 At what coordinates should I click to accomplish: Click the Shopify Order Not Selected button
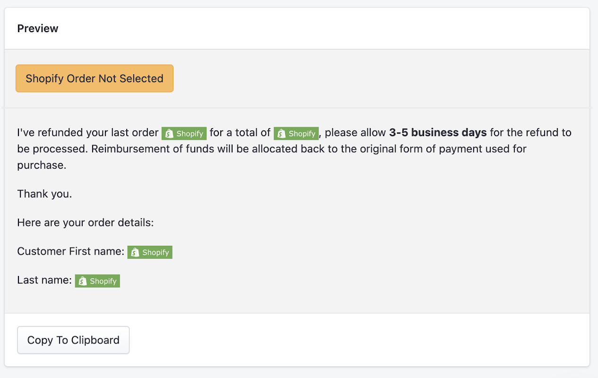pyautogui.click(x=95, y=78)
